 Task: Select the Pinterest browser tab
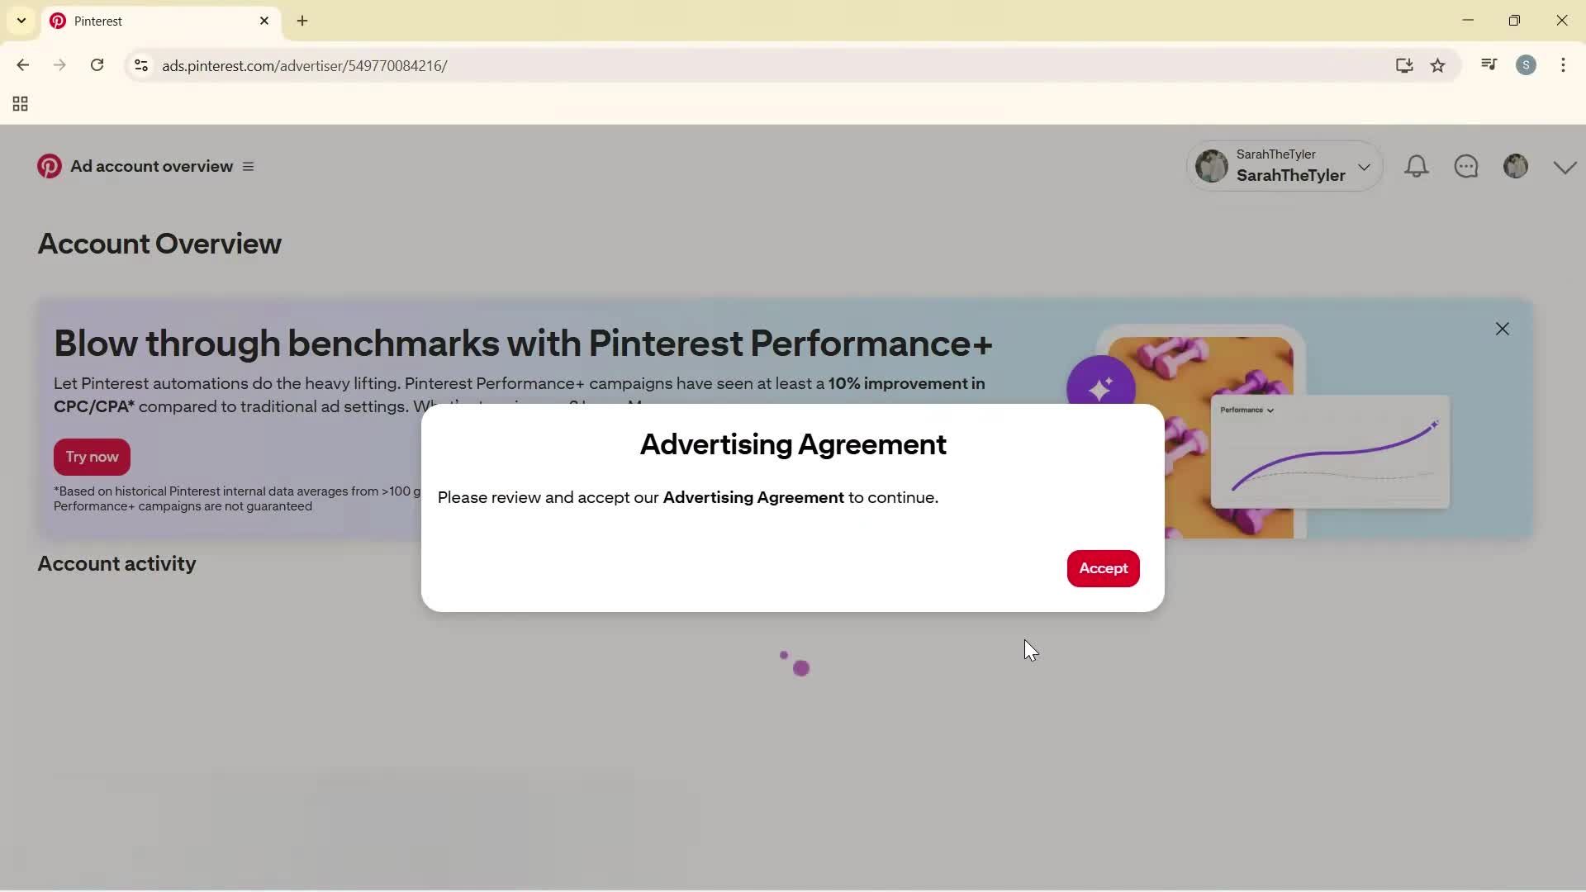(124, 21)
